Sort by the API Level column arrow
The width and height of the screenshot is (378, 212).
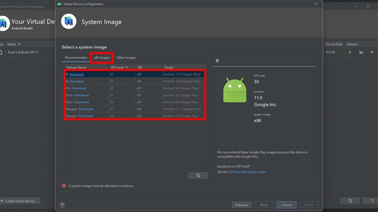(x=126, y=67)
